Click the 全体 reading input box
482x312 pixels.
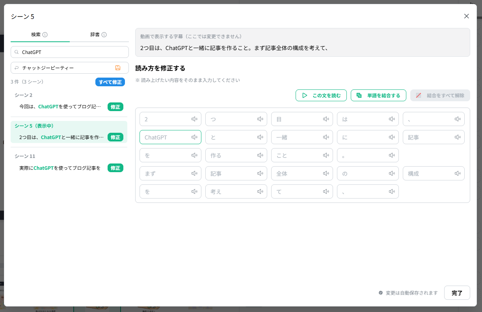click(302, 173)
